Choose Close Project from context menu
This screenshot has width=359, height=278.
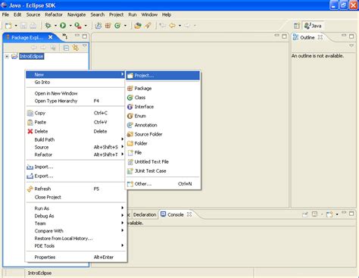pyautogui.click(x=76, y=197)
